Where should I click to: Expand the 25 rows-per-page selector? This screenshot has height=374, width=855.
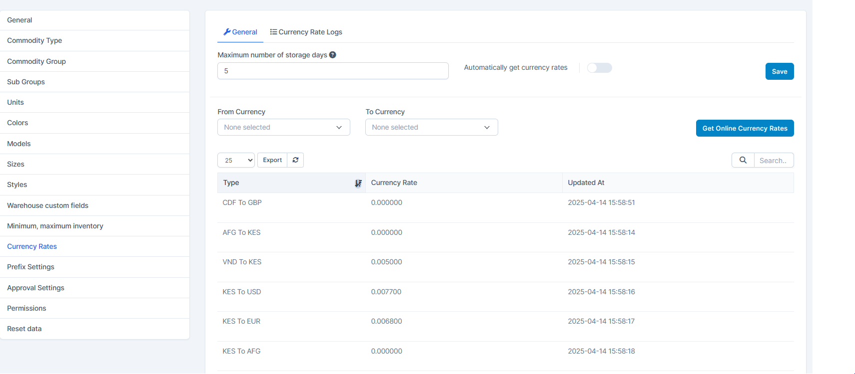236,160
